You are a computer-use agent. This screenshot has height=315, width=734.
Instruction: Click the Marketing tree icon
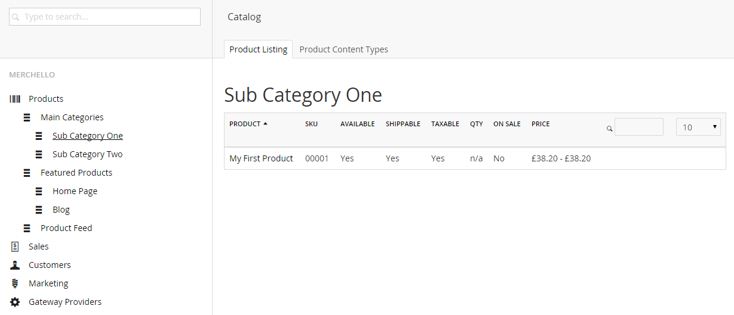tap(15, 283)
